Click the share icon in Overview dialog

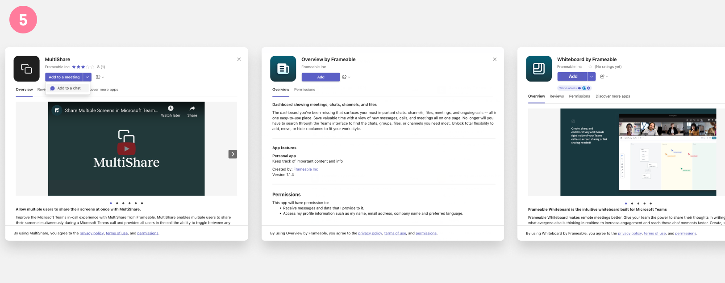(345, 77)
